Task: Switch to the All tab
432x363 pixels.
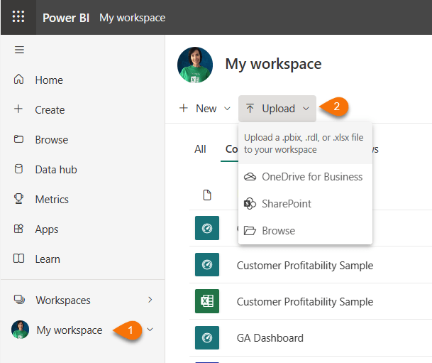Action: [200, 149]
